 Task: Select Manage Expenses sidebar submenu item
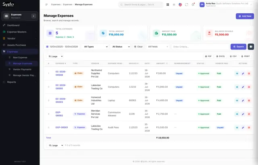(21, 63)
